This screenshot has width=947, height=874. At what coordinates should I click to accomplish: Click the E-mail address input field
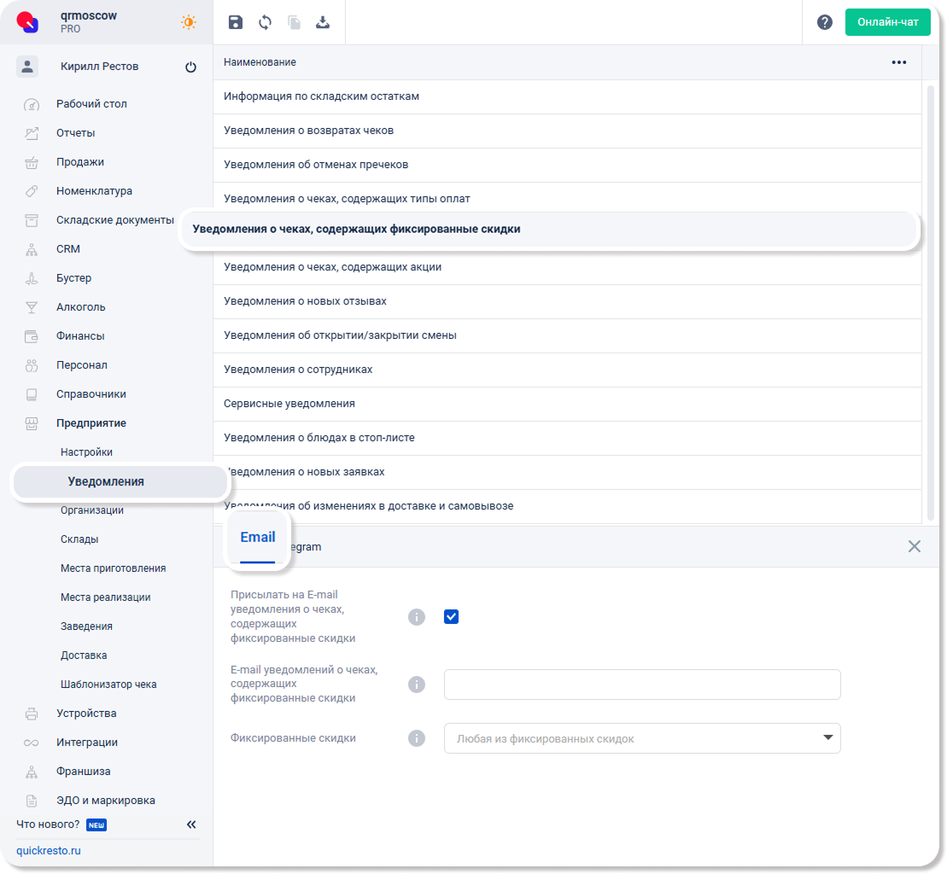642,684
